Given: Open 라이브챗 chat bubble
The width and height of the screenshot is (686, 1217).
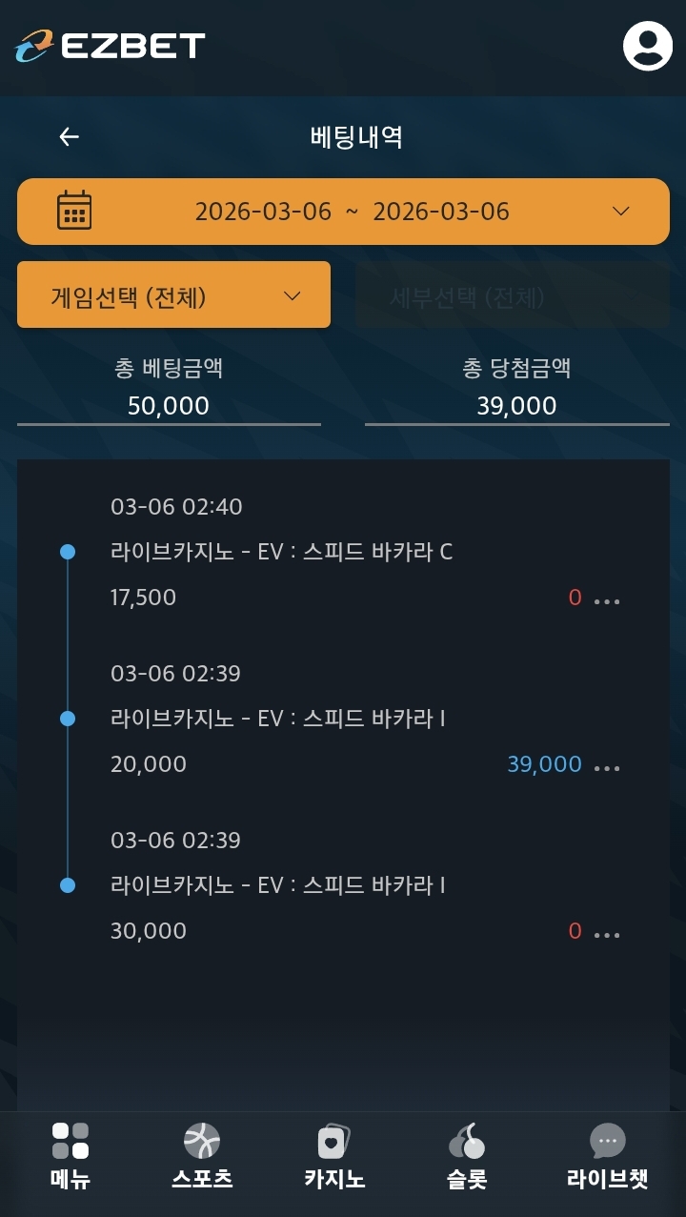Looking at the screenshot, I should 607,1141.
